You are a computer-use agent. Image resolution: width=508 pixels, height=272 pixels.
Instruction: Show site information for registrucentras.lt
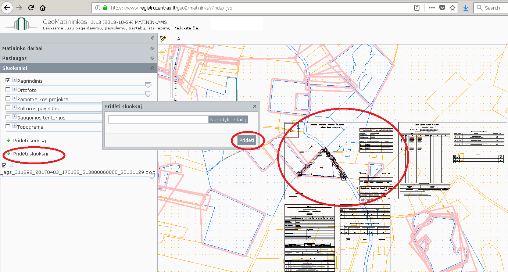tap(97, 8)
